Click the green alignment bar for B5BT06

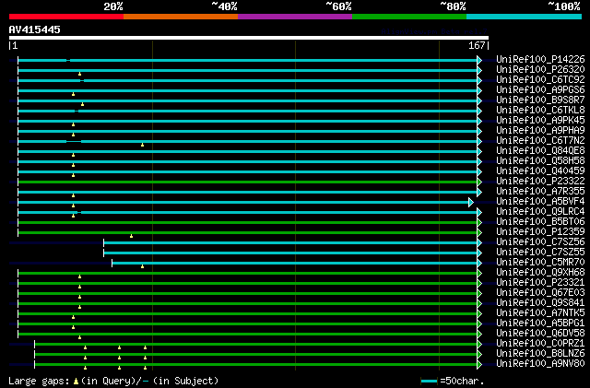click(248, 223)
